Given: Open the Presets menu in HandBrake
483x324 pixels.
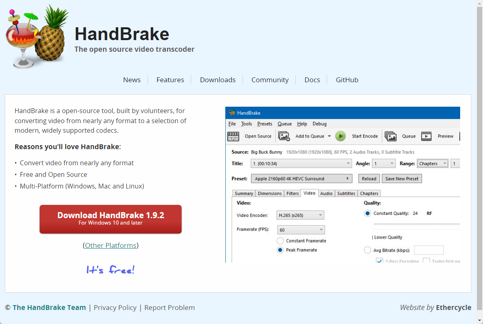Looking at the screenshot, I should pos(265,124).
